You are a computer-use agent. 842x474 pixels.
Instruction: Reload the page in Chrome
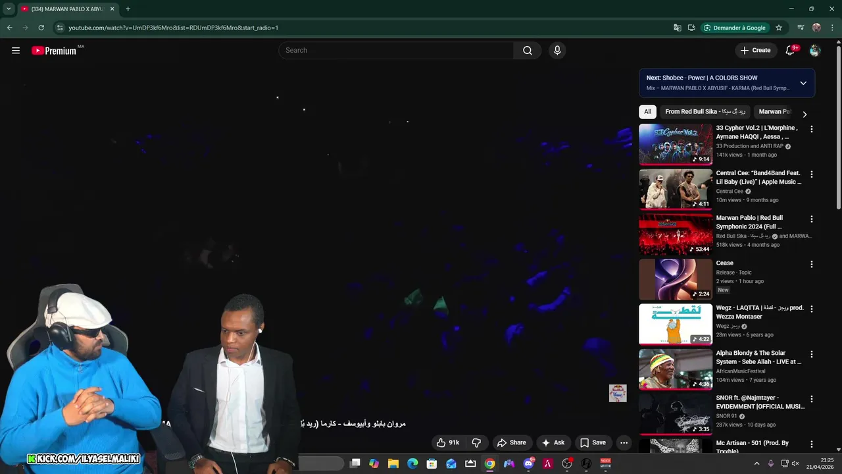coord(41,28)
